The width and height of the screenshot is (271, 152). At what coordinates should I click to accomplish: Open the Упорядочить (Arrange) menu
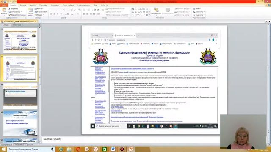tap(156, 11)
